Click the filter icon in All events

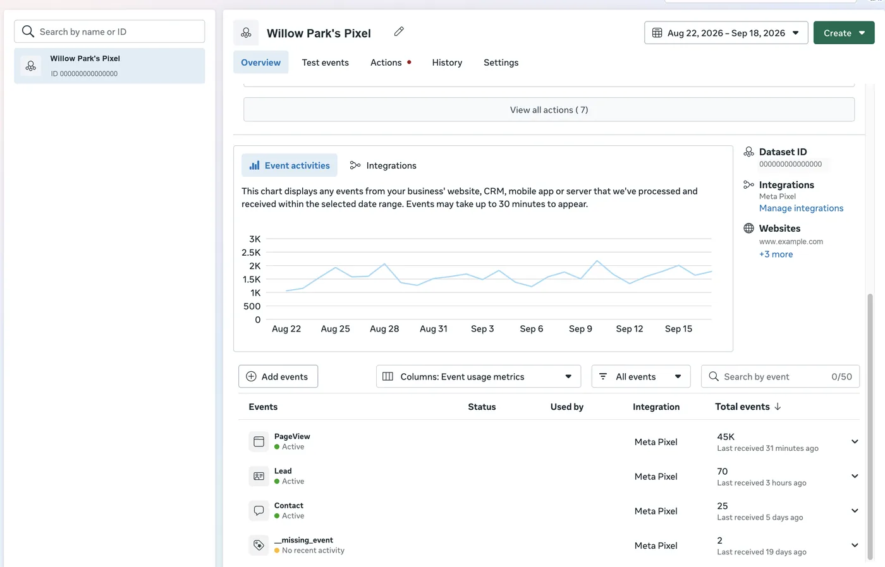point(603,376)
